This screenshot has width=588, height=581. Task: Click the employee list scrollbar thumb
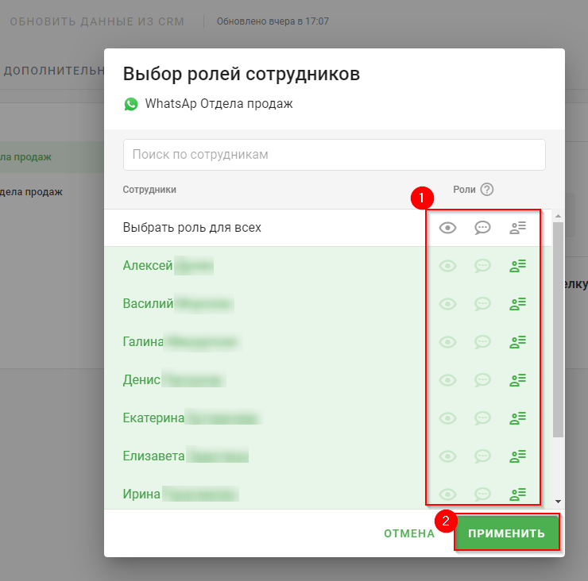pos(558,329)
